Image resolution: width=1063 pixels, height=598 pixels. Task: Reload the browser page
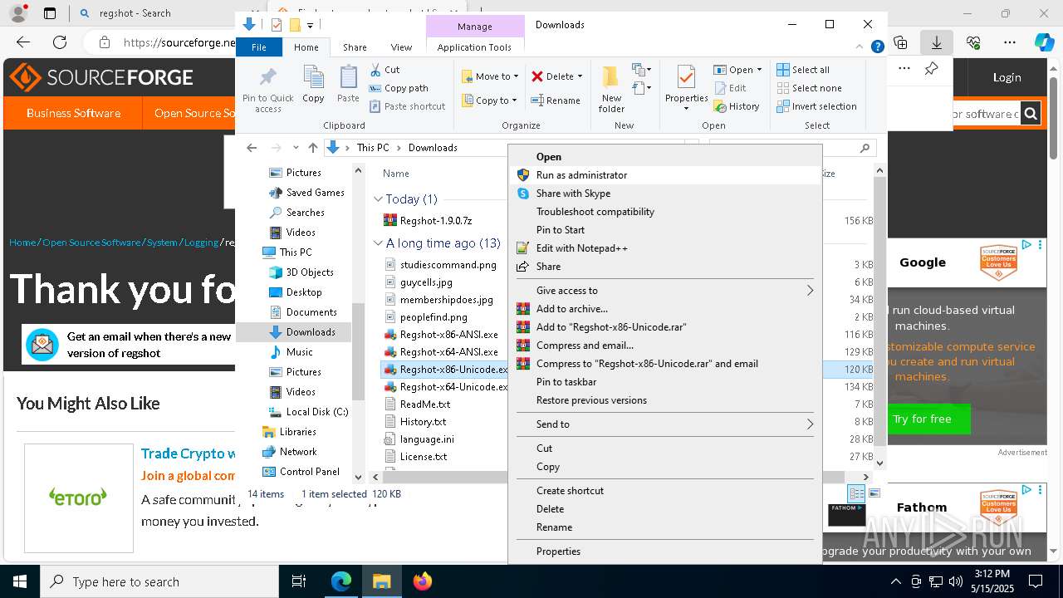(x=60, y=42)
